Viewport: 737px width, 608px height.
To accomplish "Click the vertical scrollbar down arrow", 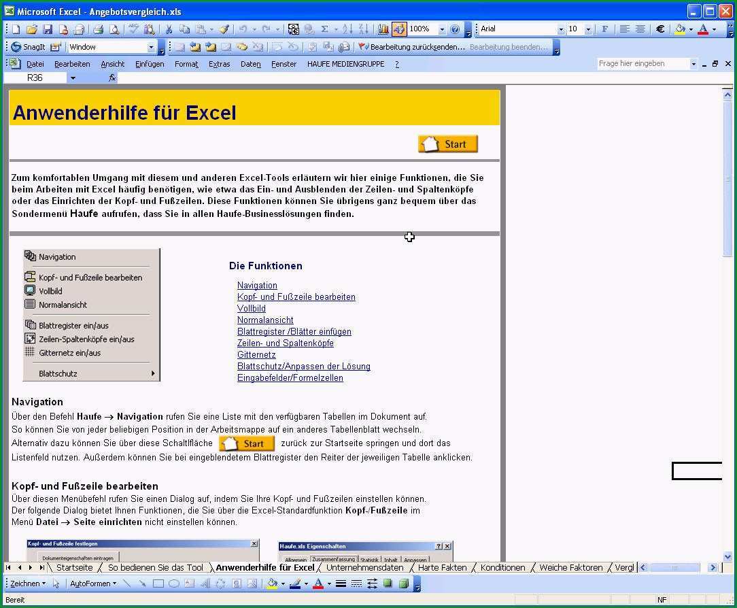I will click(727, 557).
